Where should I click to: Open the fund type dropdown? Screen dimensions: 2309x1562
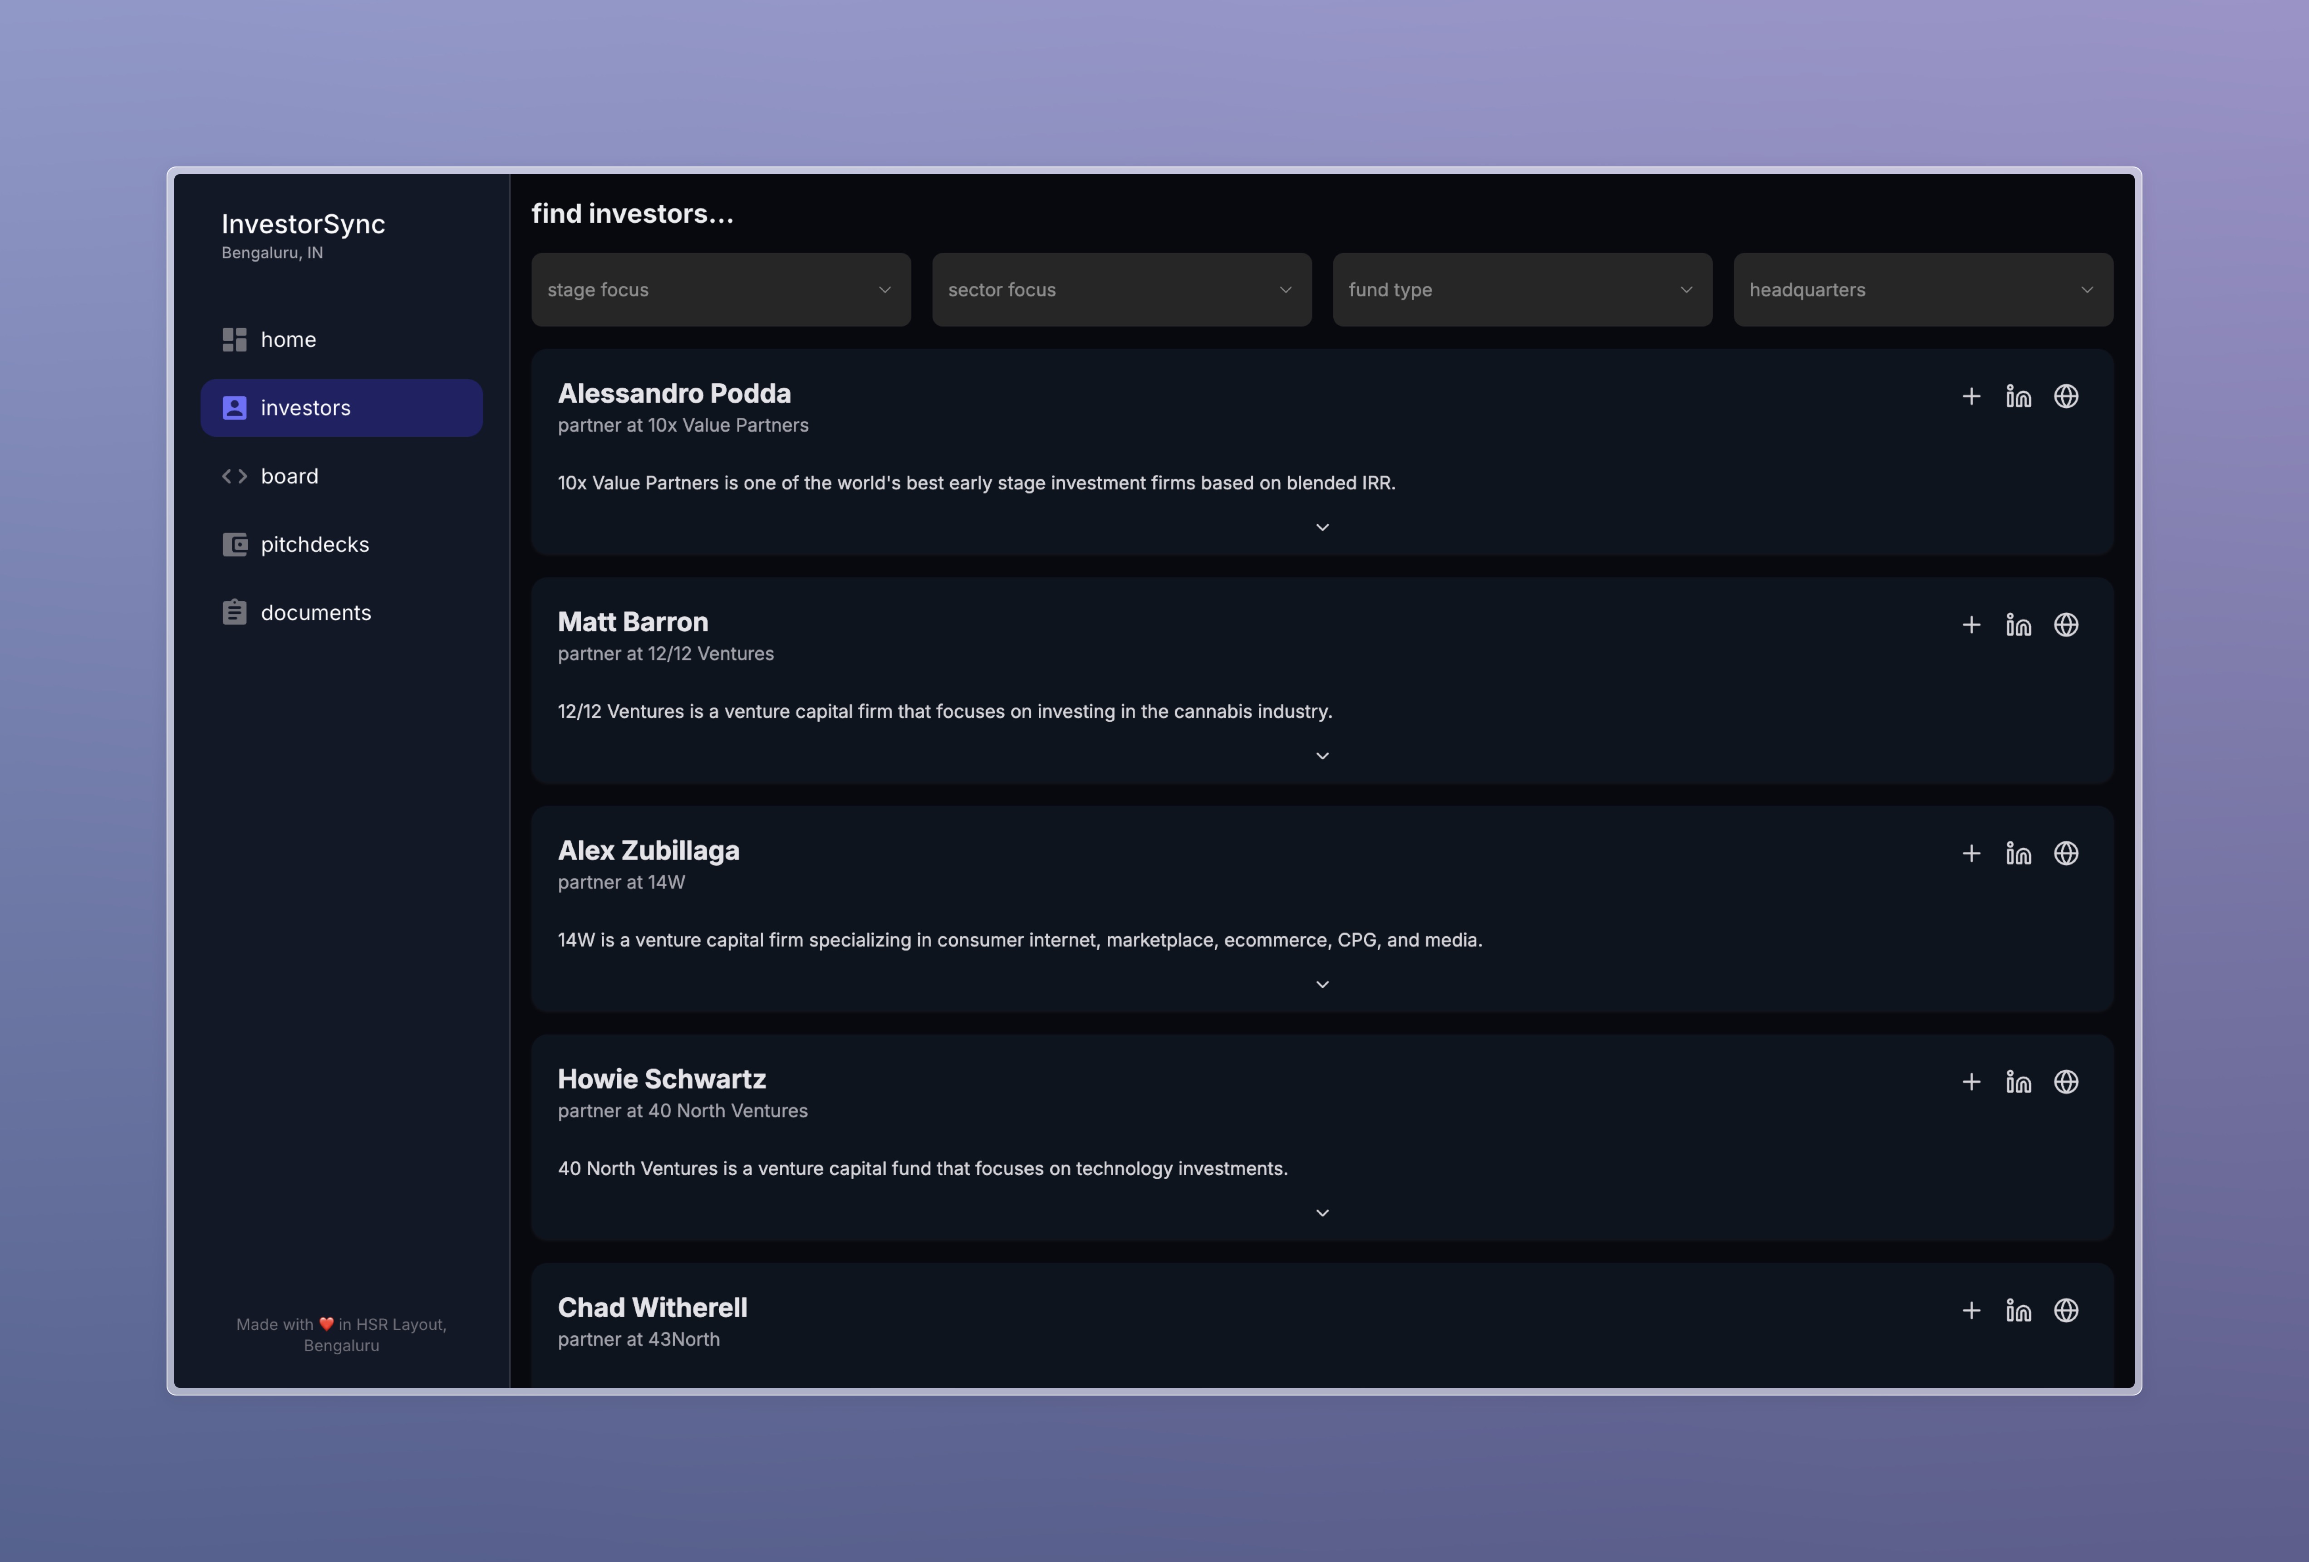coord(1522,290)
